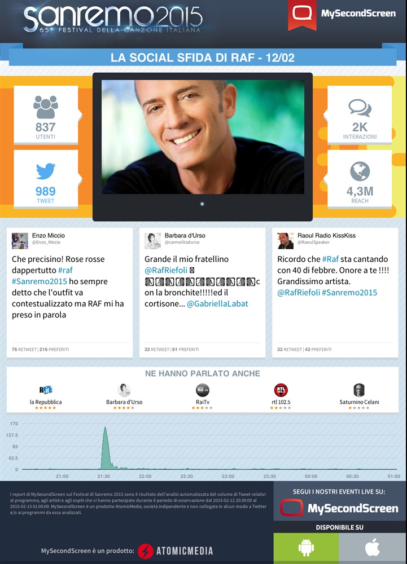Click the Sanremo 2015 title logo

point(113,18)
